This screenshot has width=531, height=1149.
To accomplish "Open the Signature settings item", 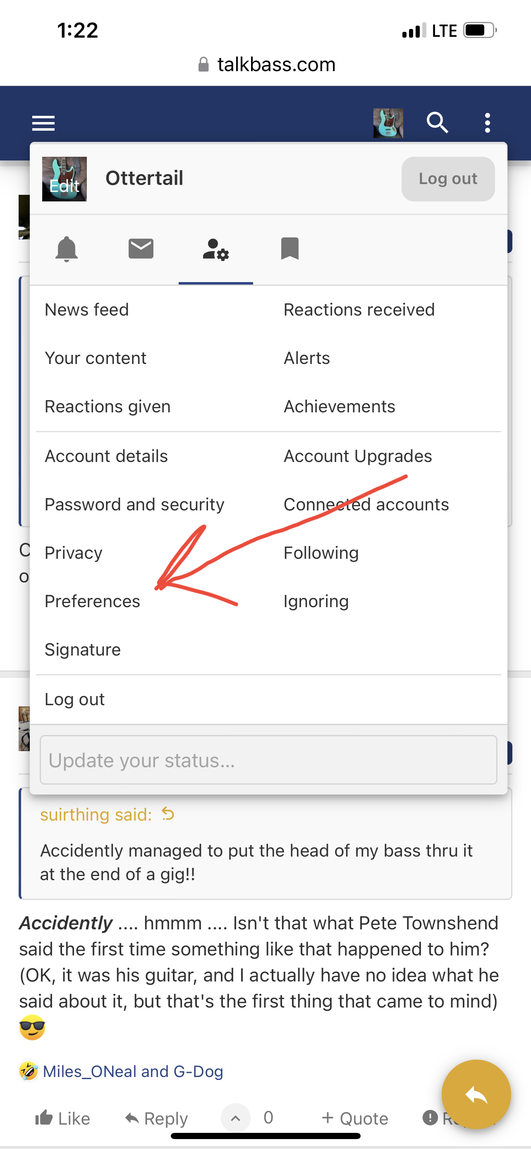I will click(x=82, y=649).
